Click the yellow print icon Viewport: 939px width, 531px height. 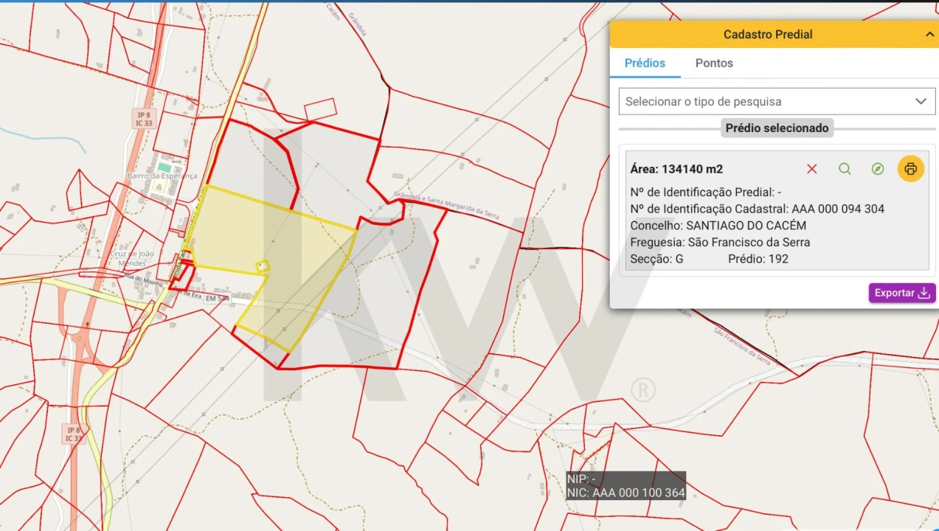click(910, 169)
